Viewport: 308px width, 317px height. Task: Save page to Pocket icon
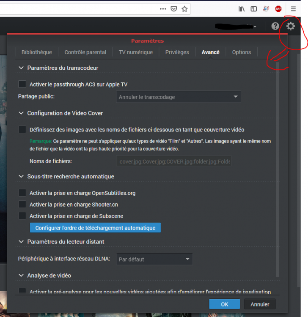(173, 9)
